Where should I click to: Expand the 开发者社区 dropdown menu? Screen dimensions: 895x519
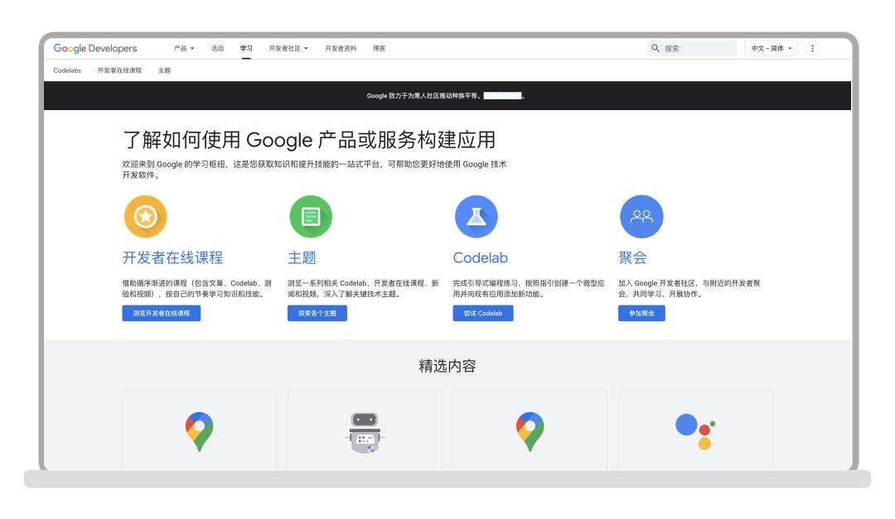(288, 49)
